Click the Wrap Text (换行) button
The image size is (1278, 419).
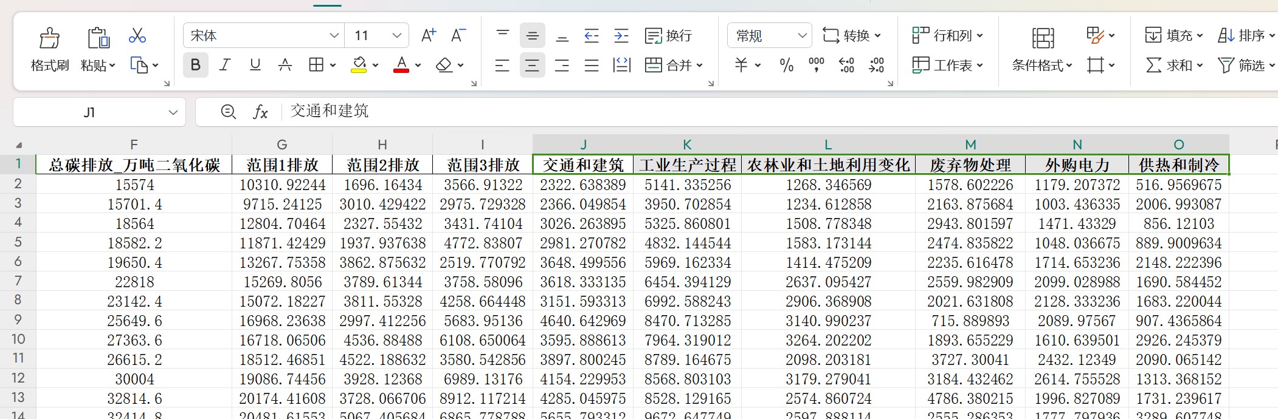[668, 36]
